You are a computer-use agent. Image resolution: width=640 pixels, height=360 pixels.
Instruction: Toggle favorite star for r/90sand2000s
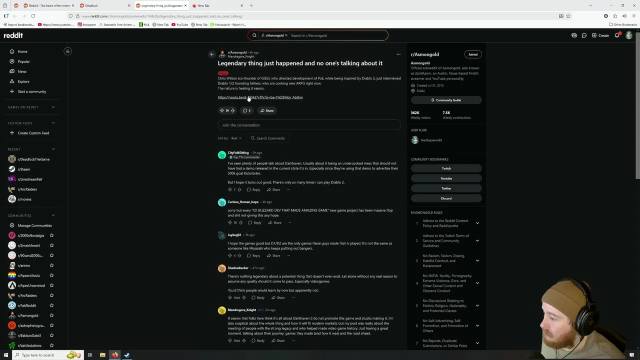(51, 255)
